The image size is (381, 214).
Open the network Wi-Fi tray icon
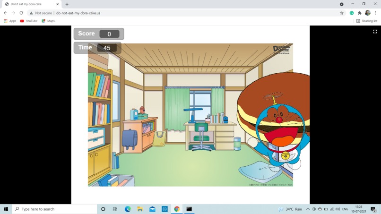pos(332,209)
